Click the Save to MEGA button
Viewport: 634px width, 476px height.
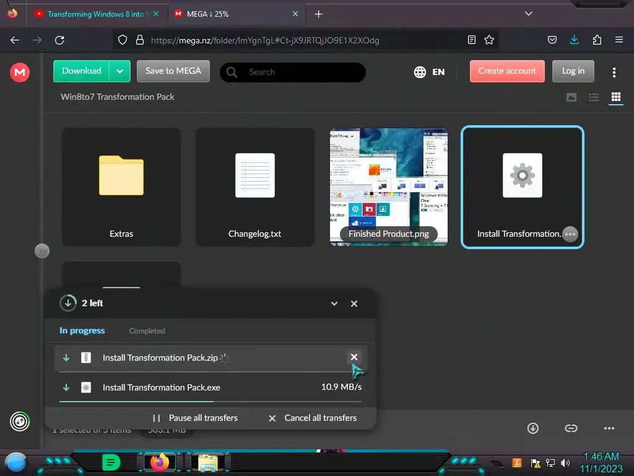coord(173,71)
